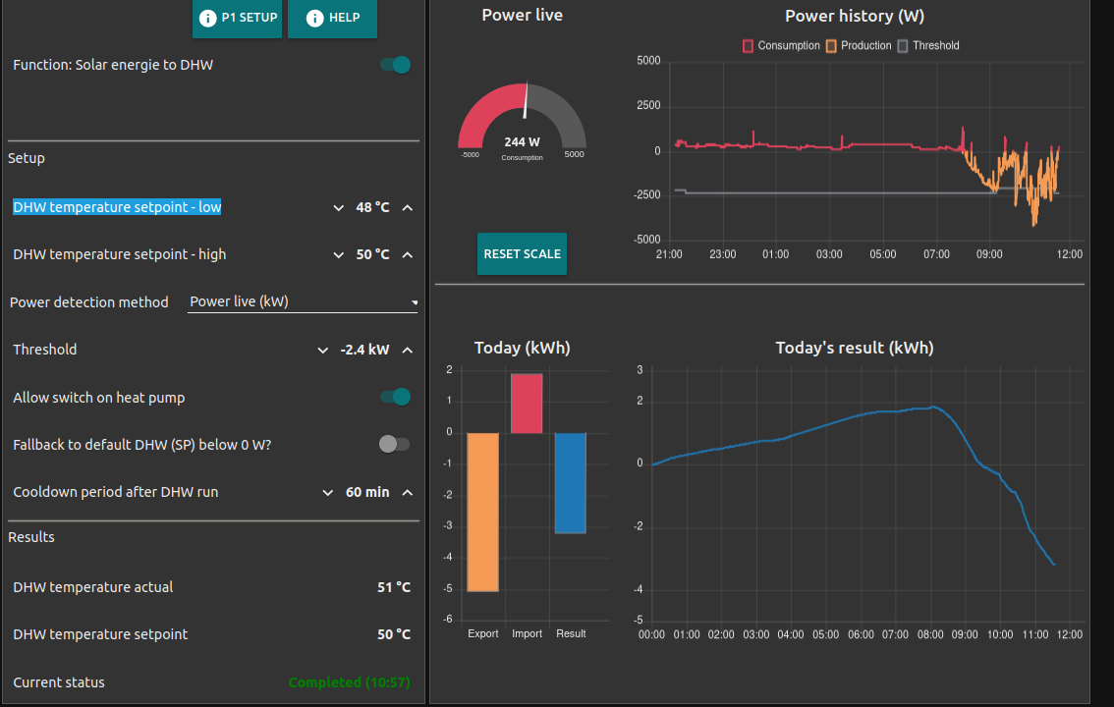Click the orange Export bar in Today chart
Image resolution: width=1114 pixels, height=707 pixels.
click(482, 511)
